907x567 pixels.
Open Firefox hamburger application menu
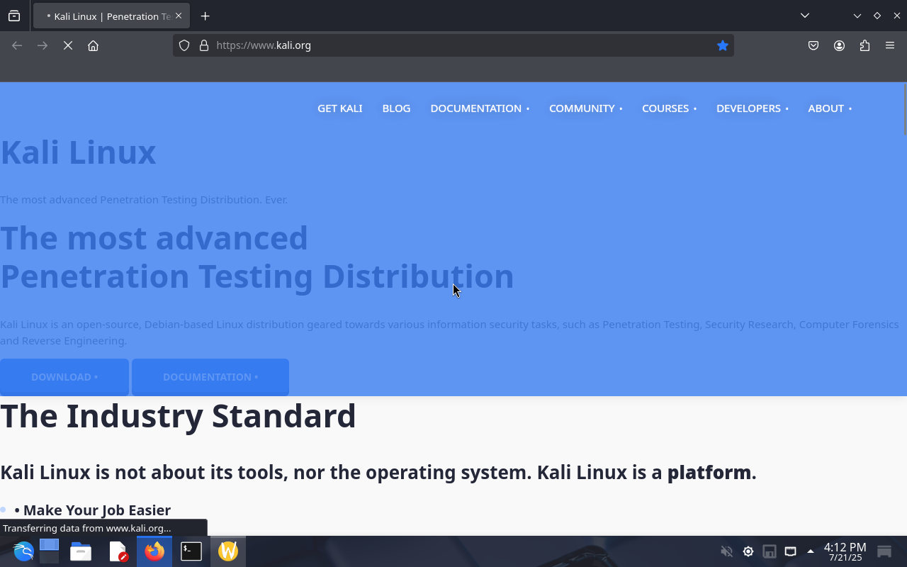pos(890,45)
